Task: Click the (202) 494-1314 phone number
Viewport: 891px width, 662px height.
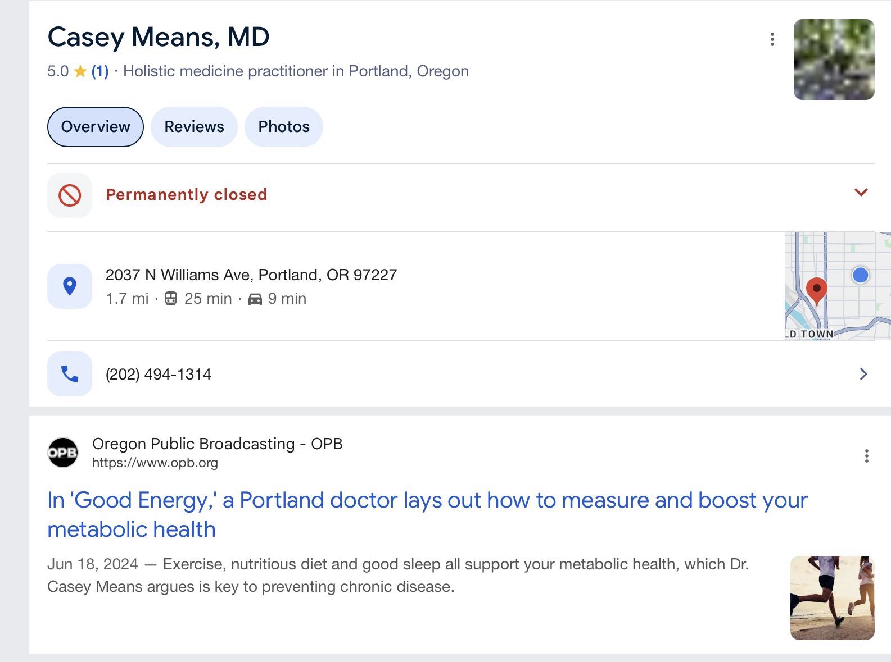Action: pyautogui.click(x=159, y=375)
